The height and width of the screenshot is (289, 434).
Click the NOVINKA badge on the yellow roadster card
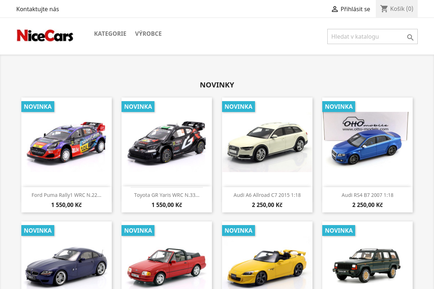[x=238, y=230]
